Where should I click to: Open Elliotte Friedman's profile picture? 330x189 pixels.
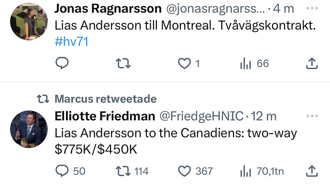[29, 129]
